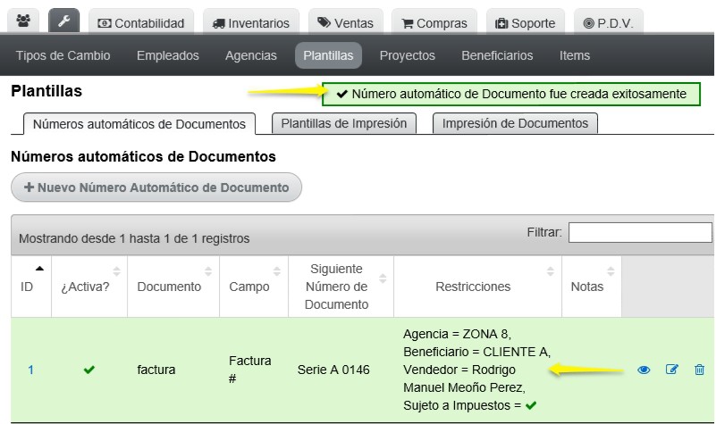Open record ID 1 link
Screen dimensions: 716x424
(x=30, y=370)
